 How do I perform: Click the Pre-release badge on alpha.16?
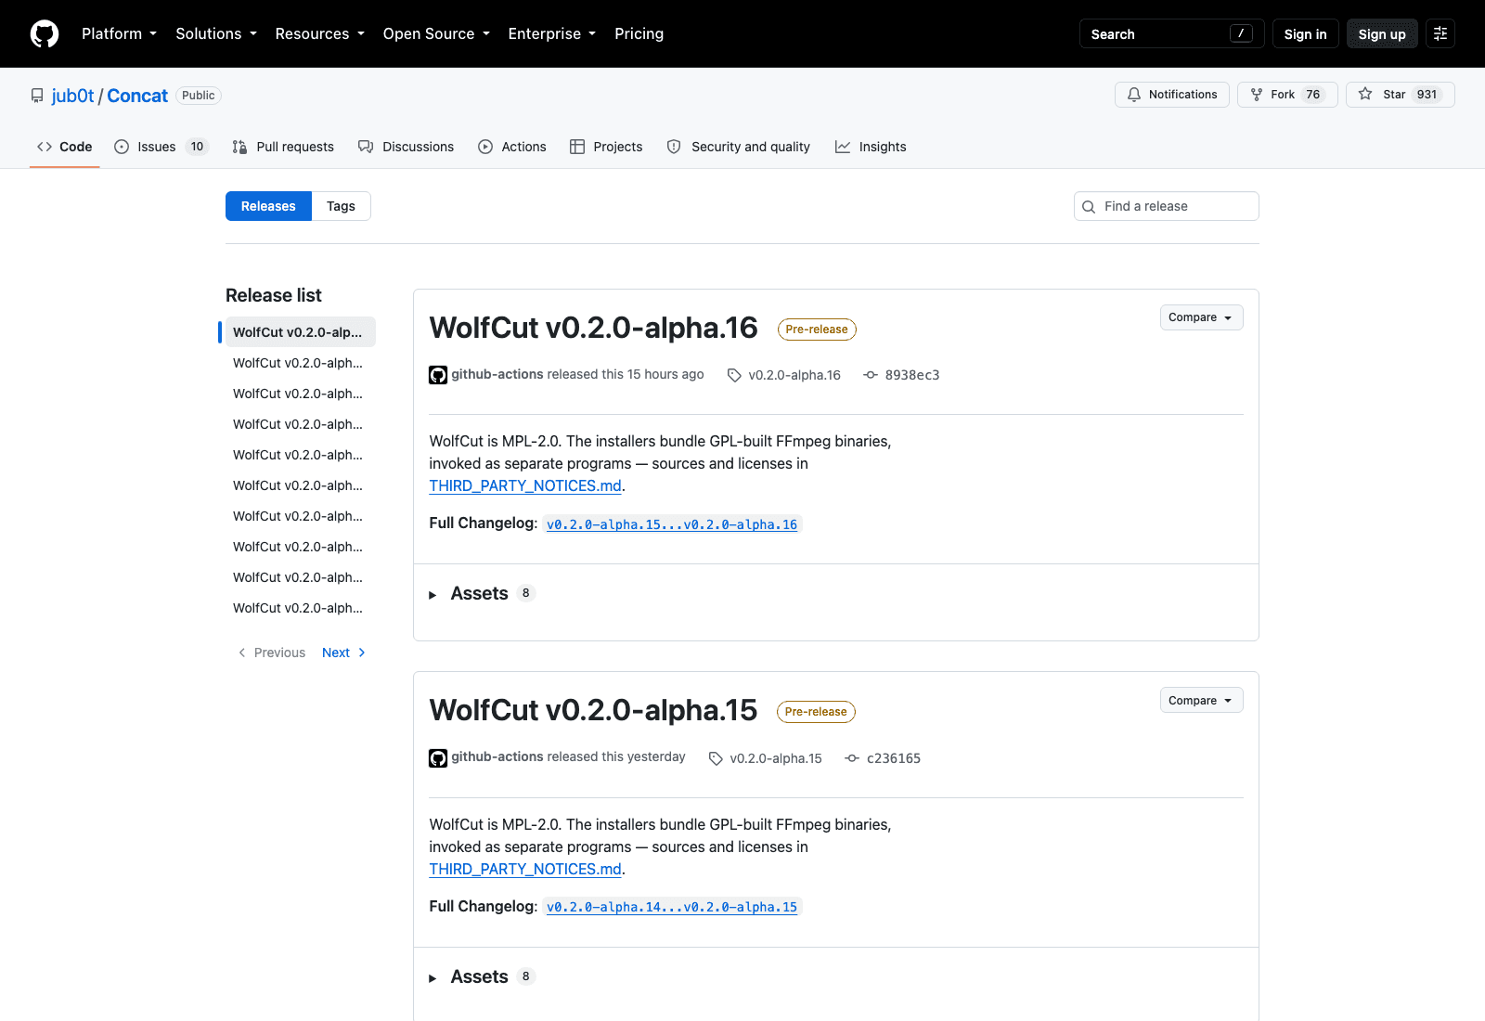click(x=817, y=330)
